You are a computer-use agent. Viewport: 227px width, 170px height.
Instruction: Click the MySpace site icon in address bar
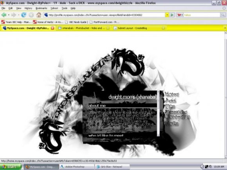(46, 15)
